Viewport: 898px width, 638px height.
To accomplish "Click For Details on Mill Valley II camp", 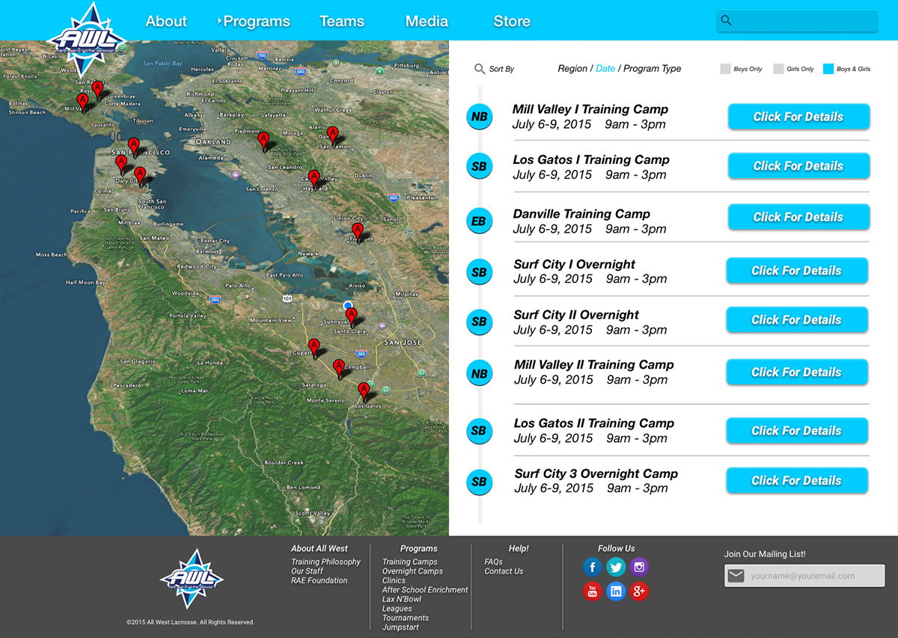I will coord(797,372).
